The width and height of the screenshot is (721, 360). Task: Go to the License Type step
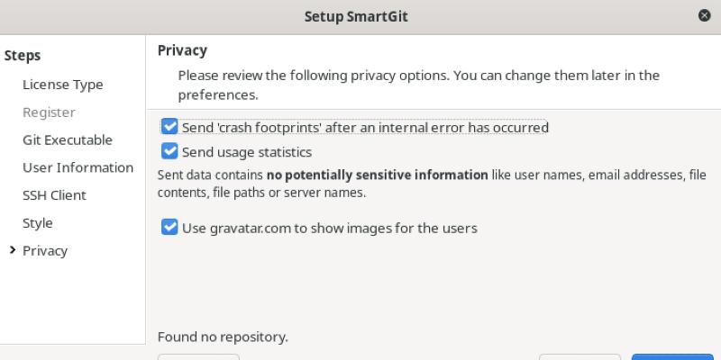(x=62, y=85)
